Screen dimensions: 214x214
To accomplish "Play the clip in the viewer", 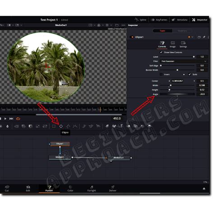I will tap(5, 119).
